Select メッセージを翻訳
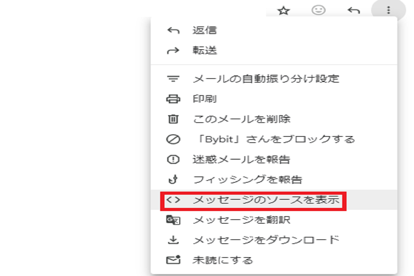Image resolution: width=414 pixels, height=276 pixels. [274, 220]
